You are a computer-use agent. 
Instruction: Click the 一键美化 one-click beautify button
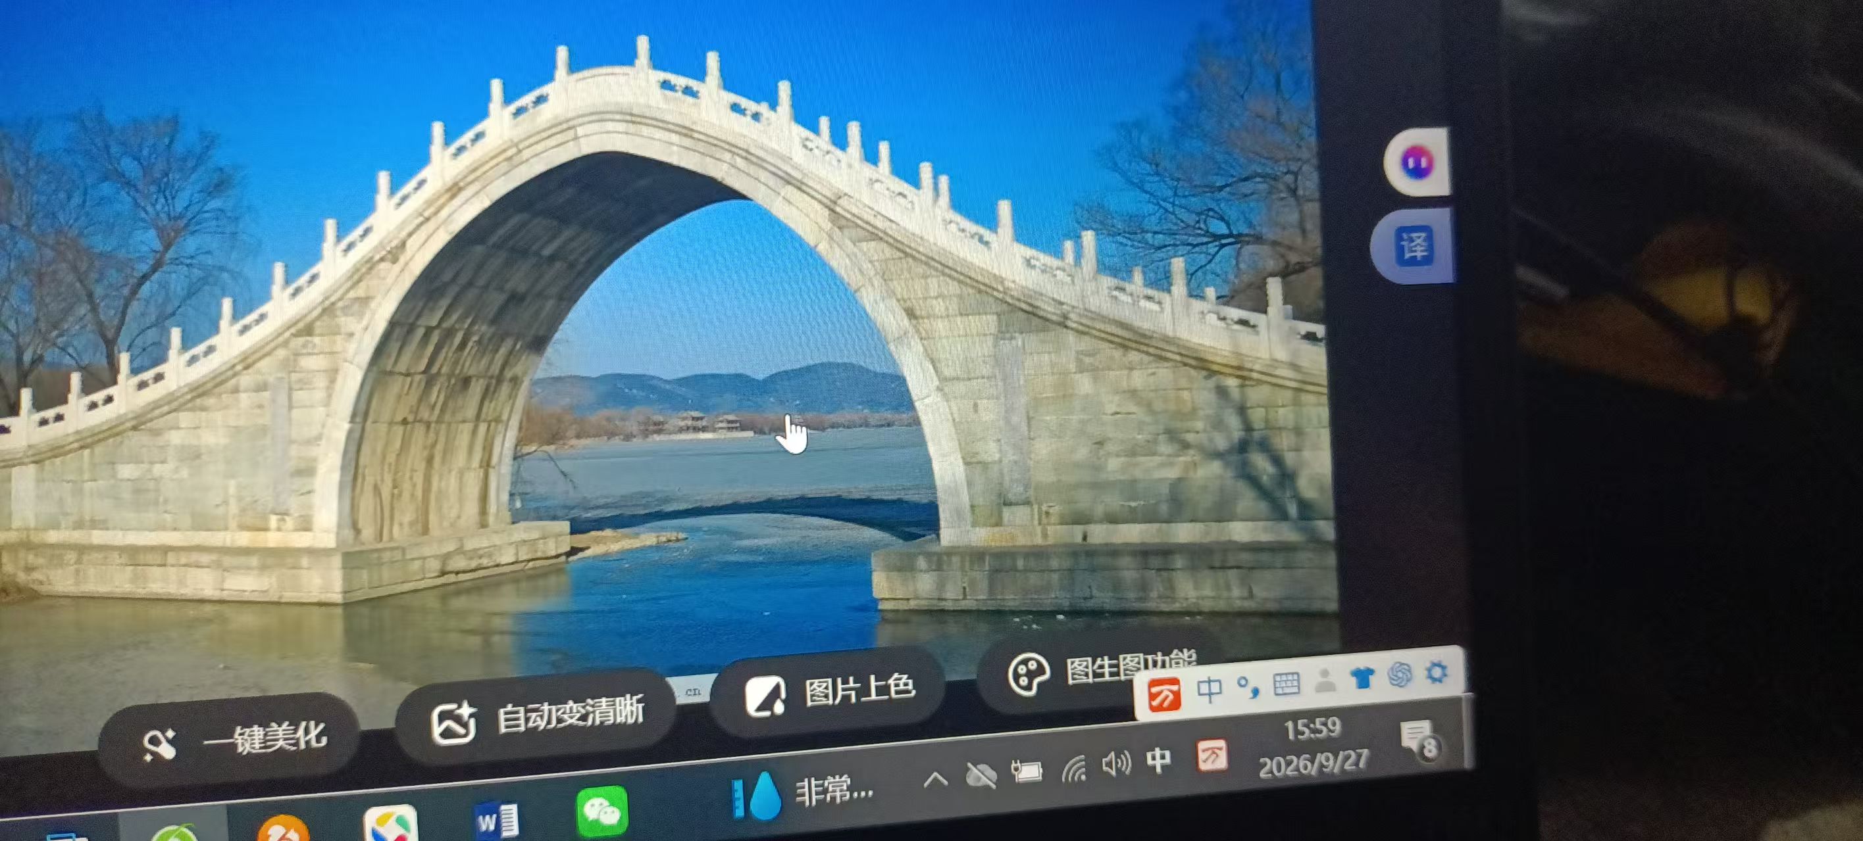pos(230,740)
